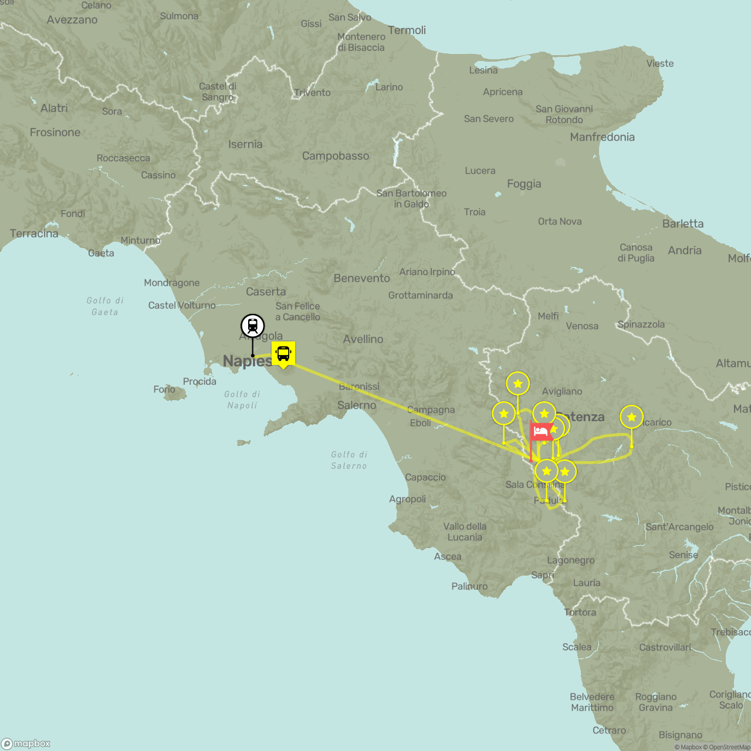Click the Golfo di Gaeta label
Viewport: 751px width, 751px height.
[105, 306]
